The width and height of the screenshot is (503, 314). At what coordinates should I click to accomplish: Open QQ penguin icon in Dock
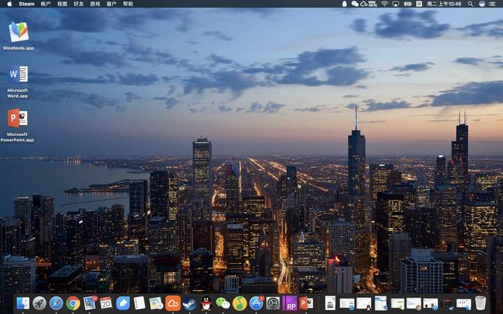tap(206, 303)
